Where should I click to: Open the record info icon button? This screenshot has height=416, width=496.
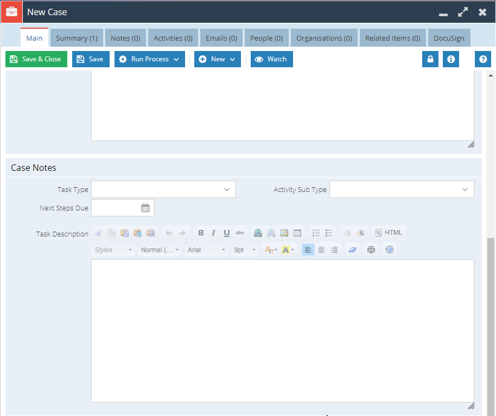coord(451,59)
